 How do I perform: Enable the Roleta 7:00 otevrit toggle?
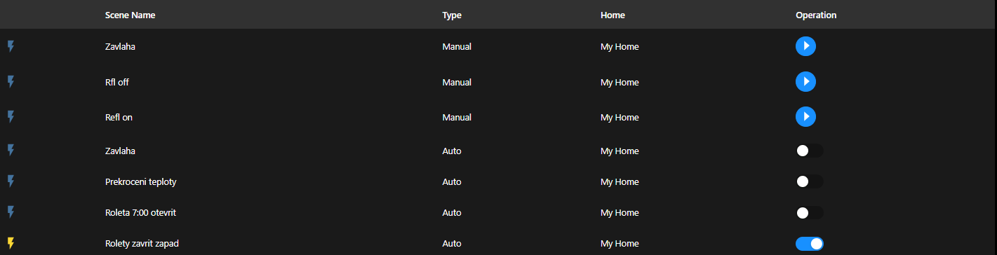(x=810, y=212)
